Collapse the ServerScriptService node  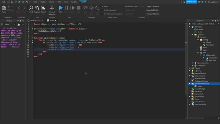point(189,84)
